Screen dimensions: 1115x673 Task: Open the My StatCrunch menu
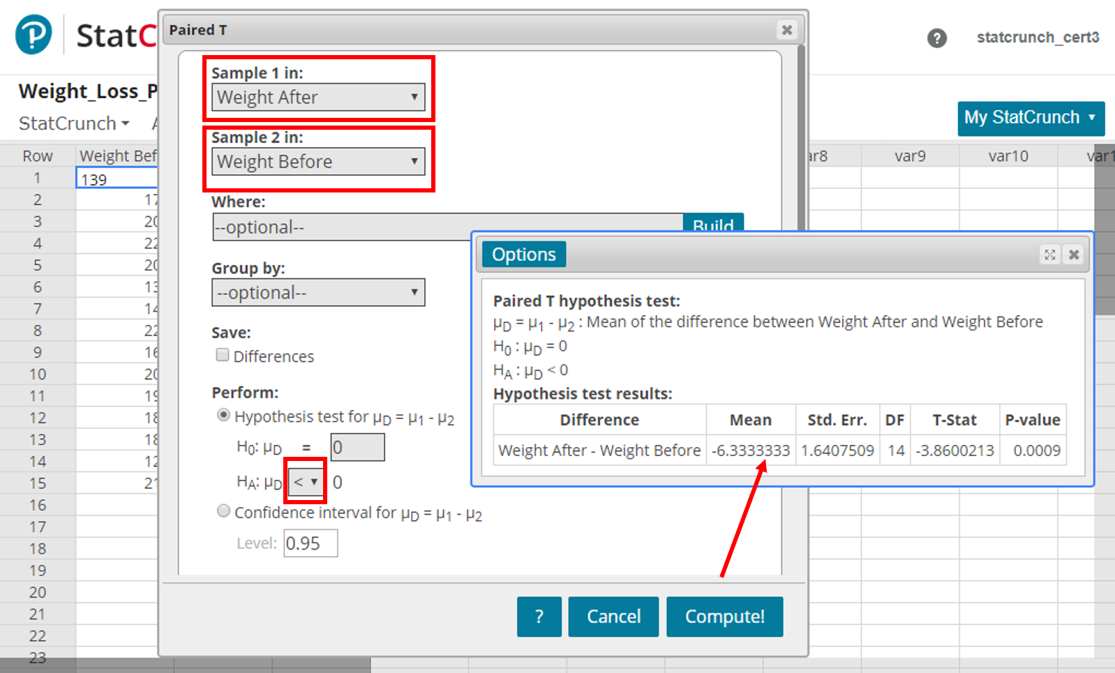[1030, 118]
